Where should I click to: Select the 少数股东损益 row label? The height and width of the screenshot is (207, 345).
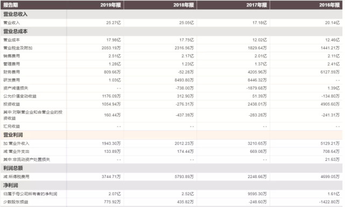[x=16, y=202]
